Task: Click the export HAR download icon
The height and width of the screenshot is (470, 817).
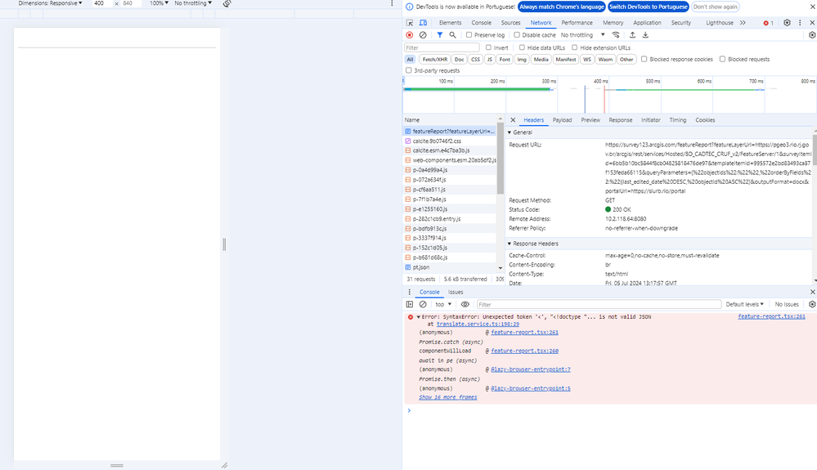Action: [x=645, y=35]
